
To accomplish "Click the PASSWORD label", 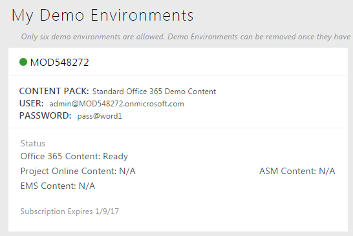I will pyautogui.click(x=45, y=116).
